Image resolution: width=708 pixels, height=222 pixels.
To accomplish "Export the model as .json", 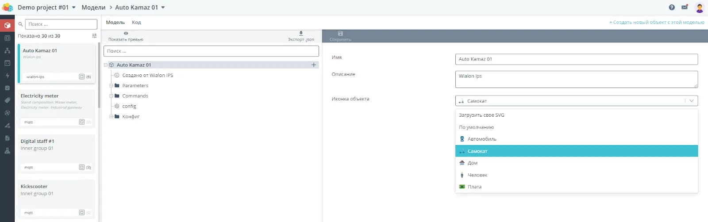I will [x=301, y=36].
